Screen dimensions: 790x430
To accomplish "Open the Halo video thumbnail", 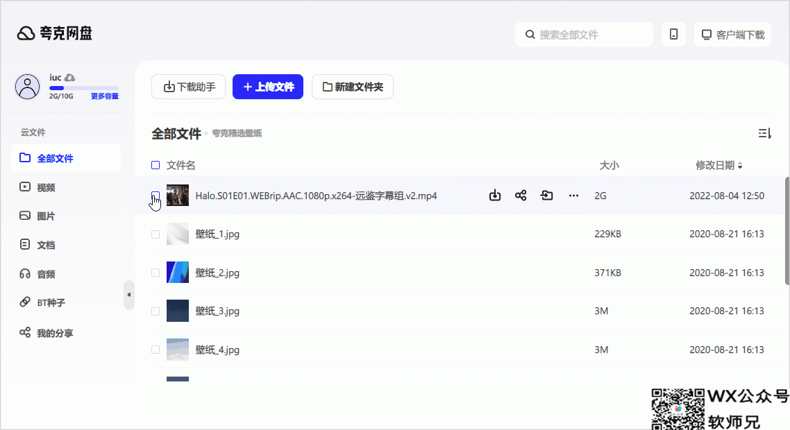I will pos(177,196).
